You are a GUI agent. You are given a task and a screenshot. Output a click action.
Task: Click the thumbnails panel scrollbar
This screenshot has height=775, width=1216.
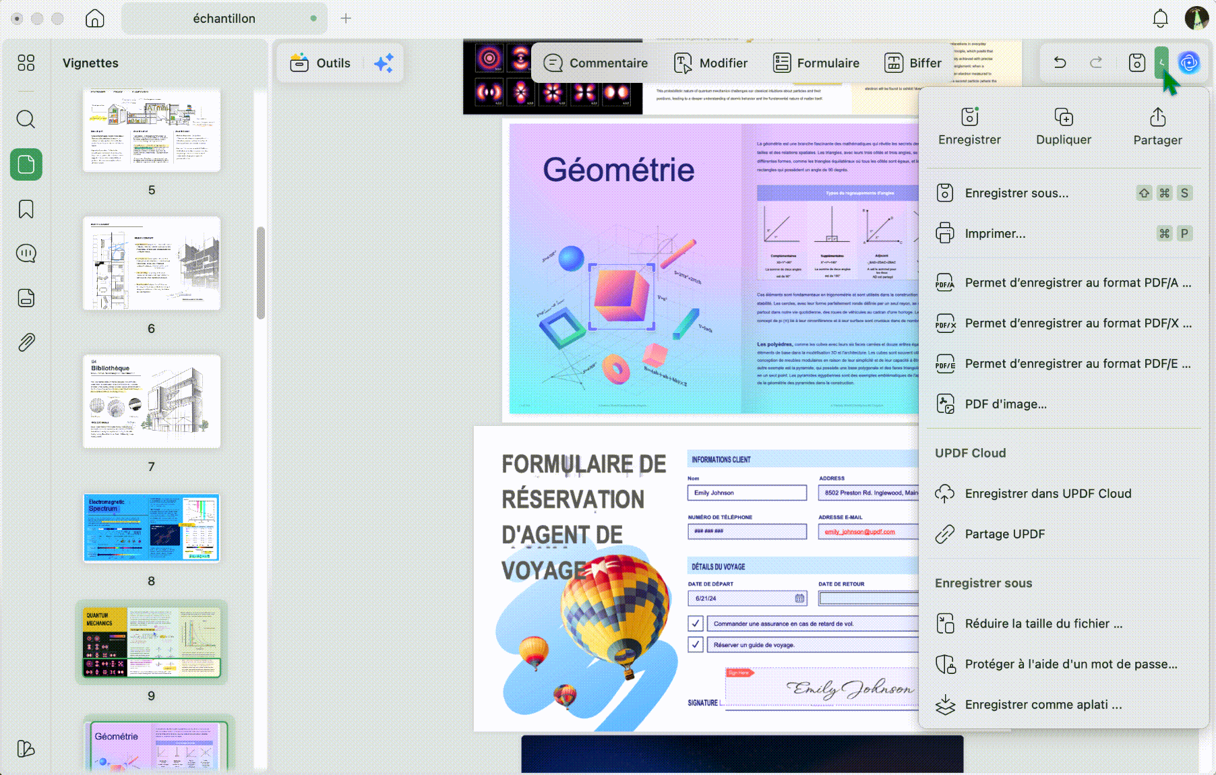pos(261,272)
